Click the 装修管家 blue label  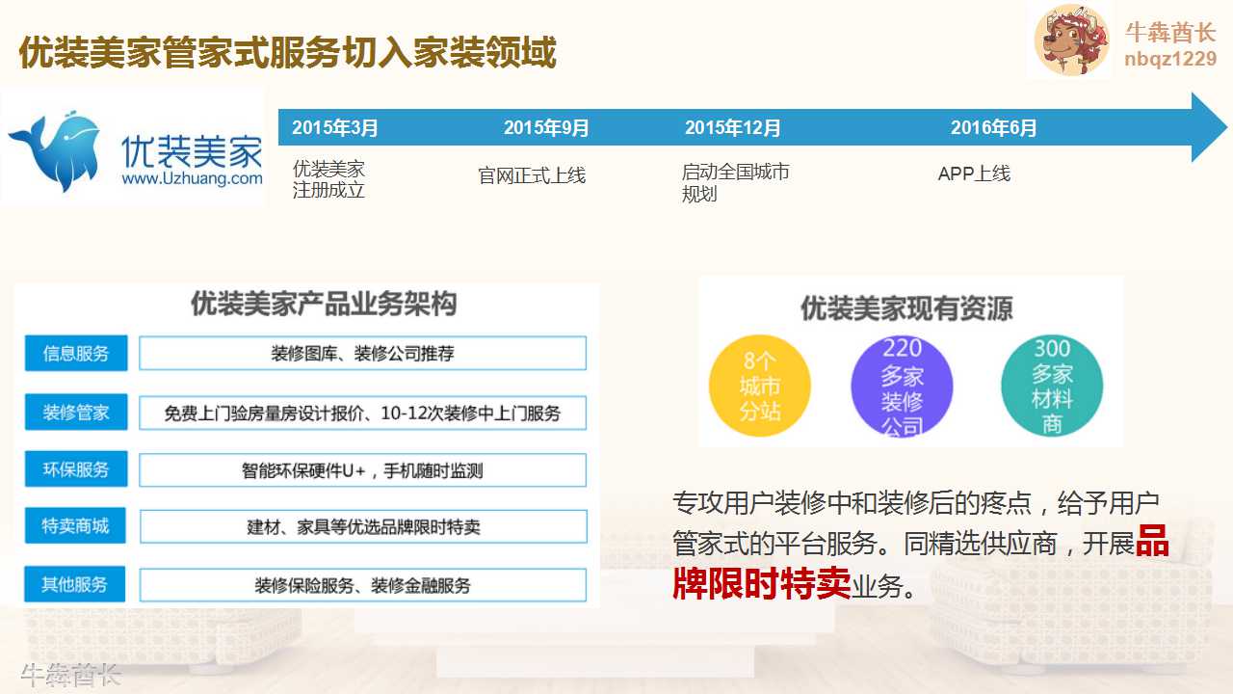click(75, 413)
